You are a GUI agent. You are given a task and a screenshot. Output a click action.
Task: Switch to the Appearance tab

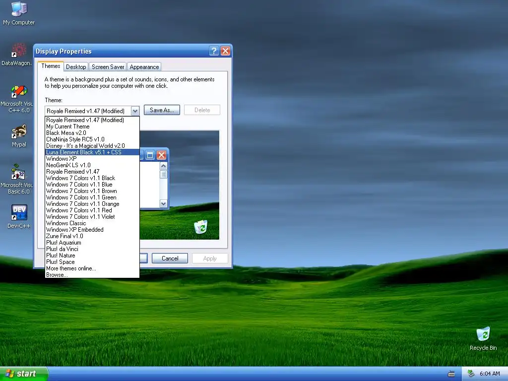pyautogui.click(x=144, y=67)
